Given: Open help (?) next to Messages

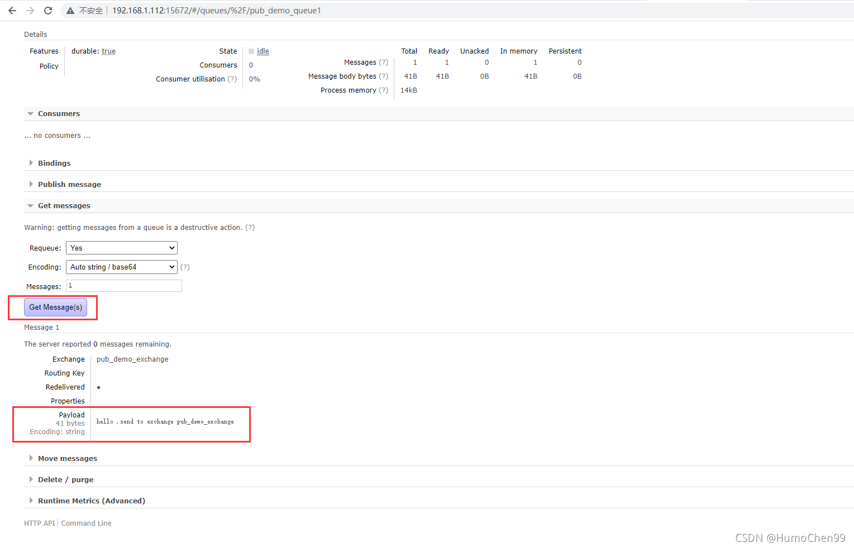Looking at the screenshot, I should tap(384, 63).
